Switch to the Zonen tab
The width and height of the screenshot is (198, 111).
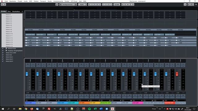9,11
